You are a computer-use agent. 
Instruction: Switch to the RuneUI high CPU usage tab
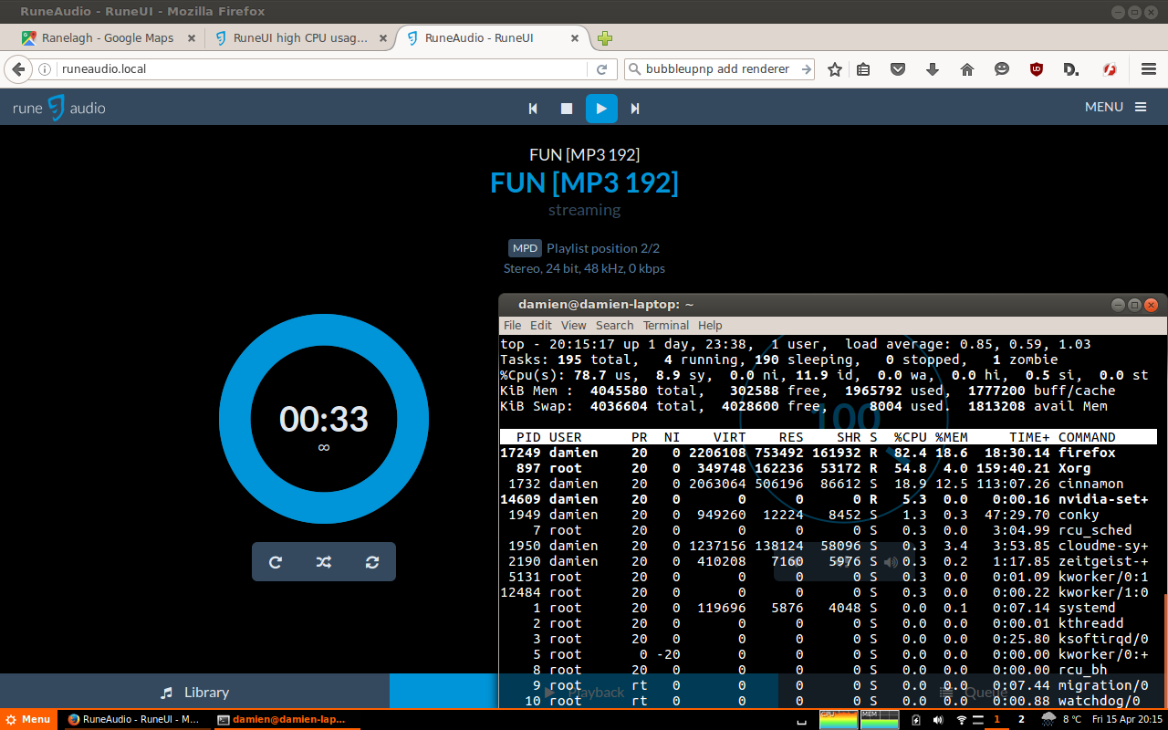coord(300,38)
